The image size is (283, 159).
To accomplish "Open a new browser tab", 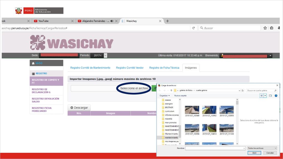I will (167, 21).
